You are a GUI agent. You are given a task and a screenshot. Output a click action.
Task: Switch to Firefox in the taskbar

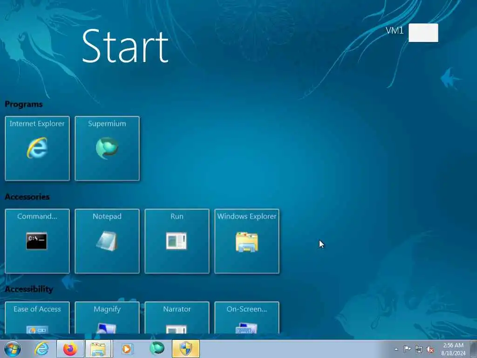pyautogui.click(x=70, y=349)
